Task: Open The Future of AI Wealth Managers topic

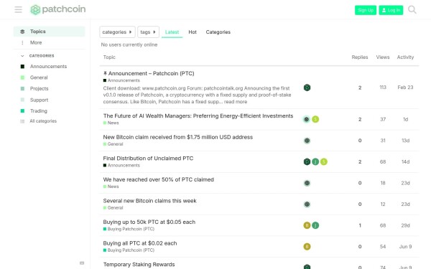Action: tap(198, 115)
